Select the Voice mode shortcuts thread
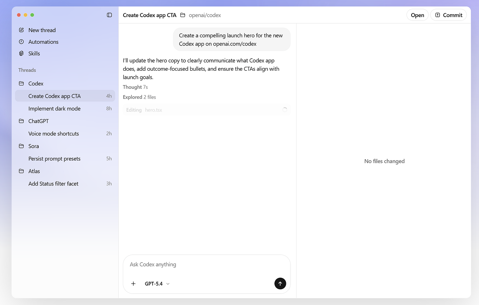This screenshot has height=305, width=479. [x=65, y=134]
